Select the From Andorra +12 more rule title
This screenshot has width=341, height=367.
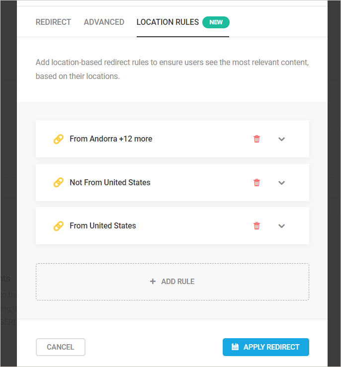tap(111, 139)
